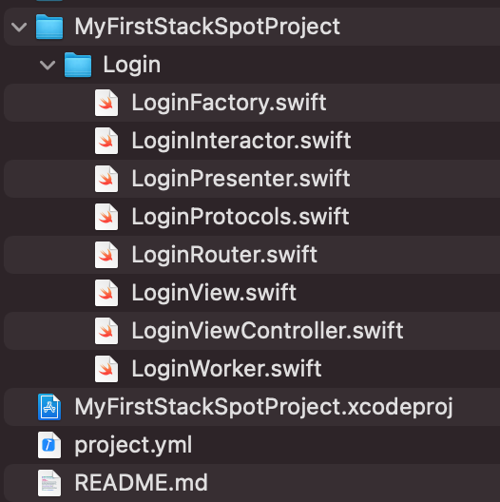Click the Xcode project icon for MyFirstStackSpotProject.xcodeproj
The image size is (500, 502).
click(x=49, y=407)
